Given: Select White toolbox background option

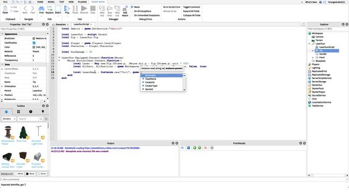Looking at the screenshot, I should 19,174.
